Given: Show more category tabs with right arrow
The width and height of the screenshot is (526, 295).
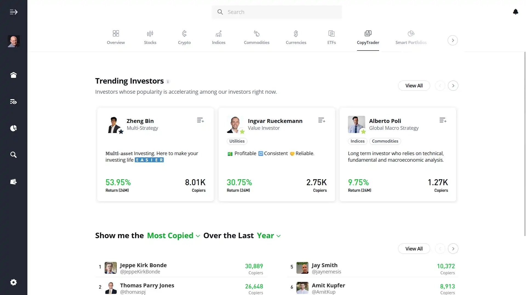Looking at the screenshot, I should [x=453, y=40].
